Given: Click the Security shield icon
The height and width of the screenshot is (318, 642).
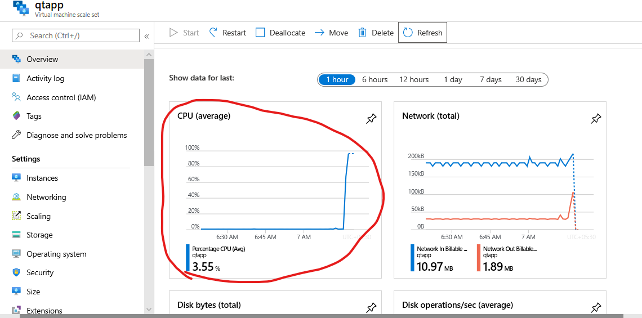Looking at the screenshot, I should (x=16, y=272).
